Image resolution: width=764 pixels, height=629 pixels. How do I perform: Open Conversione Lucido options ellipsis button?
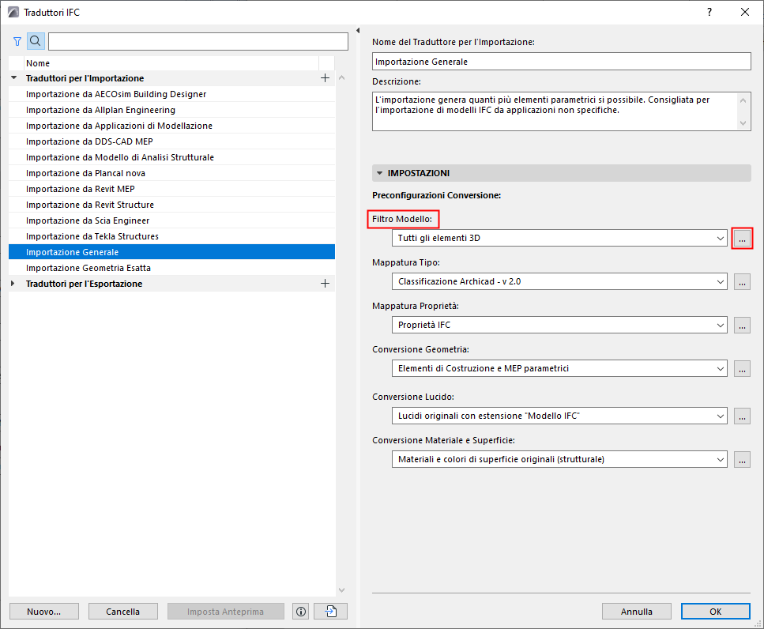point(742,416)
